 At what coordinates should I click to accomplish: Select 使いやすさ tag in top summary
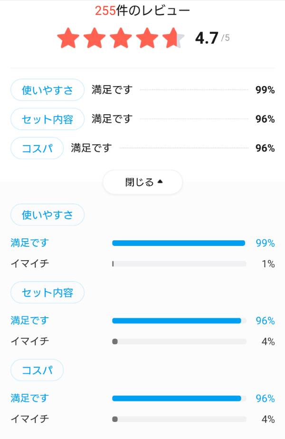coord(47,90)
